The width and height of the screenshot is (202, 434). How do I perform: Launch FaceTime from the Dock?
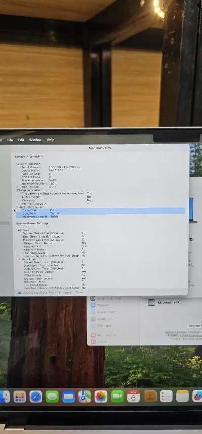(x=117, y=397)
